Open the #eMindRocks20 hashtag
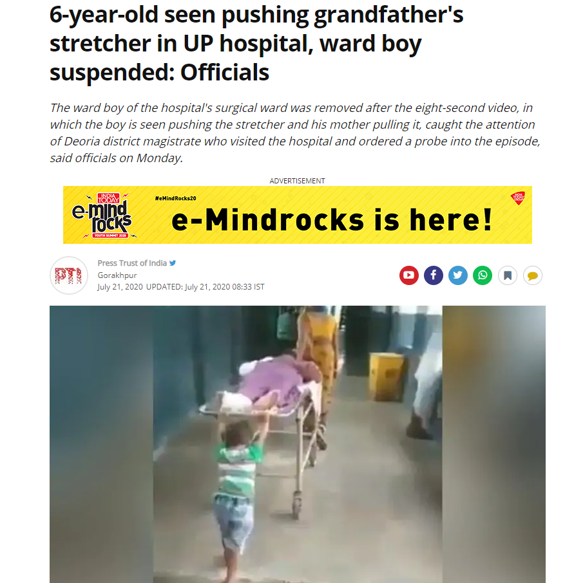565x583 pixels. [x=175, y=198]
